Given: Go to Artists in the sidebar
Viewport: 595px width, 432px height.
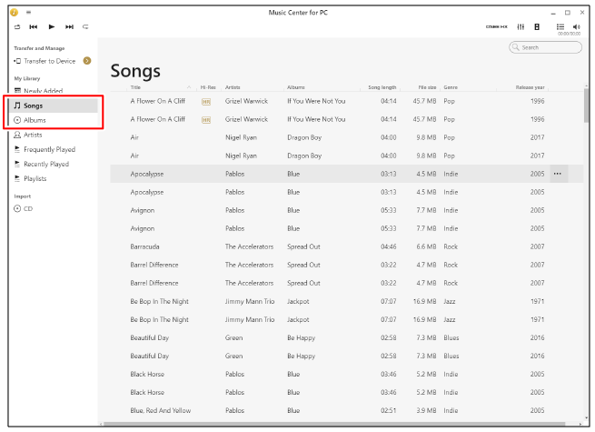Looking at the screenshot, I should [x=33, y=135].
